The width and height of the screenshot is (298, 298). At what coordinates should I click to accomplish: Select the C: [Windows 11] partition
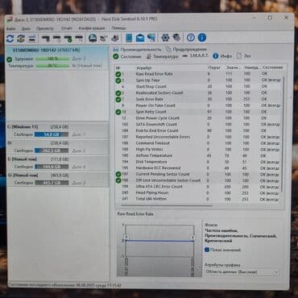57,130
